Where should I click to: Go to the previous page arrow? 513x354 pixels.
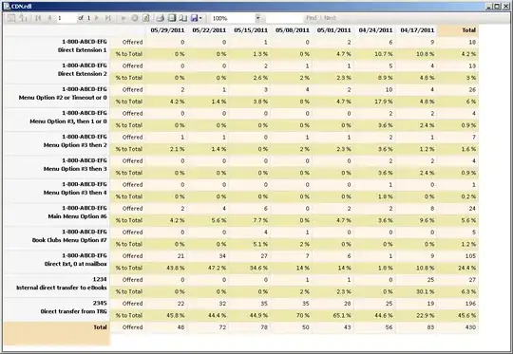pyautogui.click(x=49, y=18)
